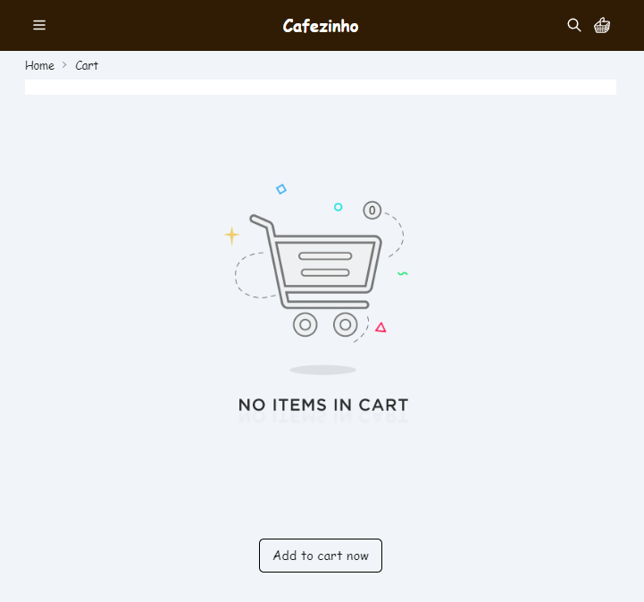Image resolution: width=644 pixels, height=602 pixels.
Task: Click the gray shadow under cart
Action: [x=322, y=370]
